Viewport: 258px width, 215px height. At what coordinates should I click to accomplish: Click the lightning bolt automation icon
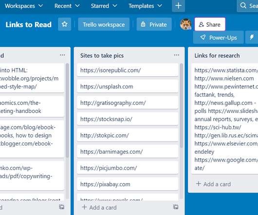[252, 37]
